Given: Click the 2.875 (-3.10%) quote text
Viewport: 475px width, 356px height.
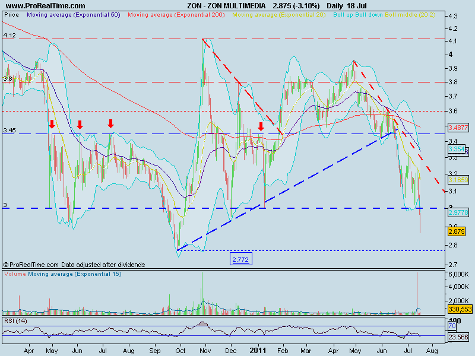Looking at the screenshot, I should click(296, 6).
